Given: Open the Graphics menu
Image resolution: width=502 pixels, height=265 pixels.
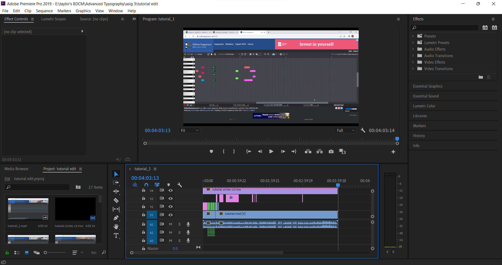Looking at the screenshot, I should 83,11.
